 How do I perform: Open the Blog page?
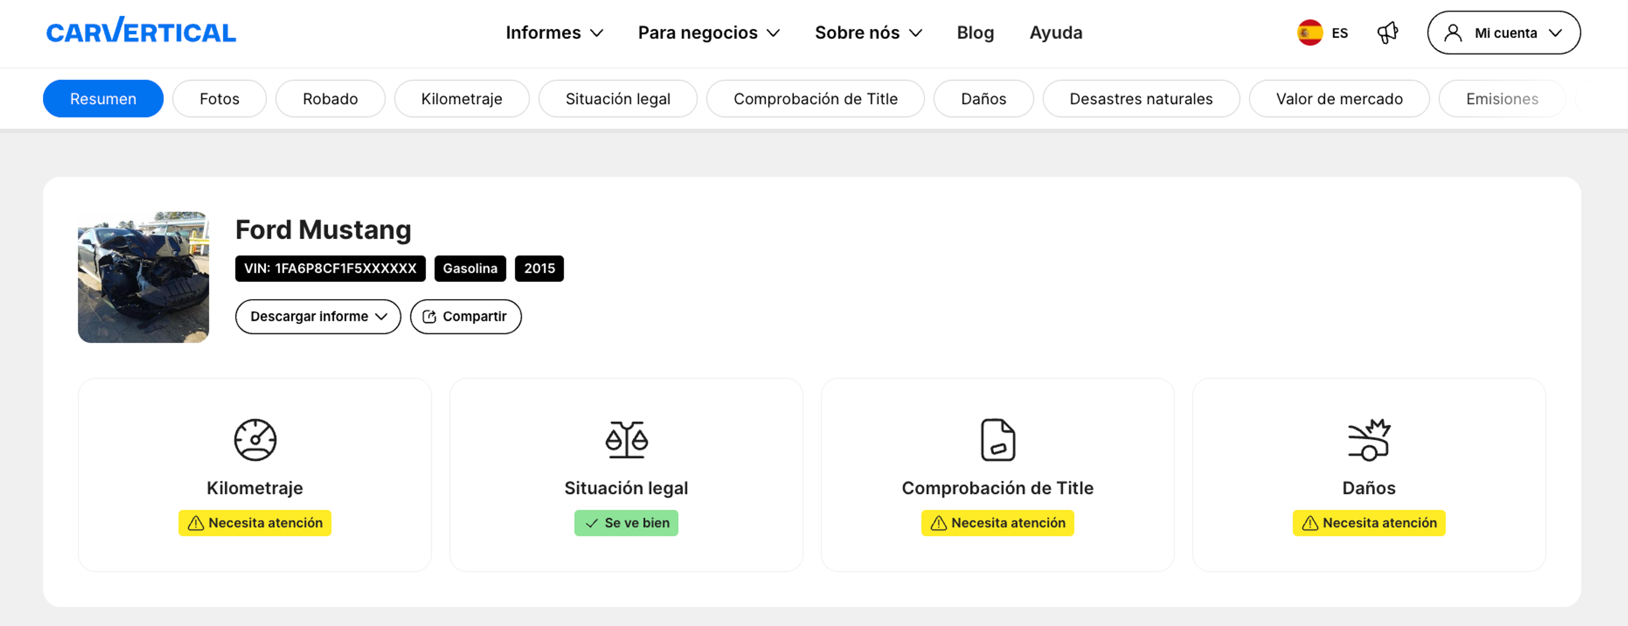coord(975,33)
